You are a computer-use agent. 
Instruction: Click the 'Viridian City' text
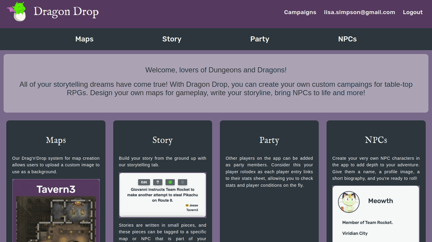click(355, 233)
